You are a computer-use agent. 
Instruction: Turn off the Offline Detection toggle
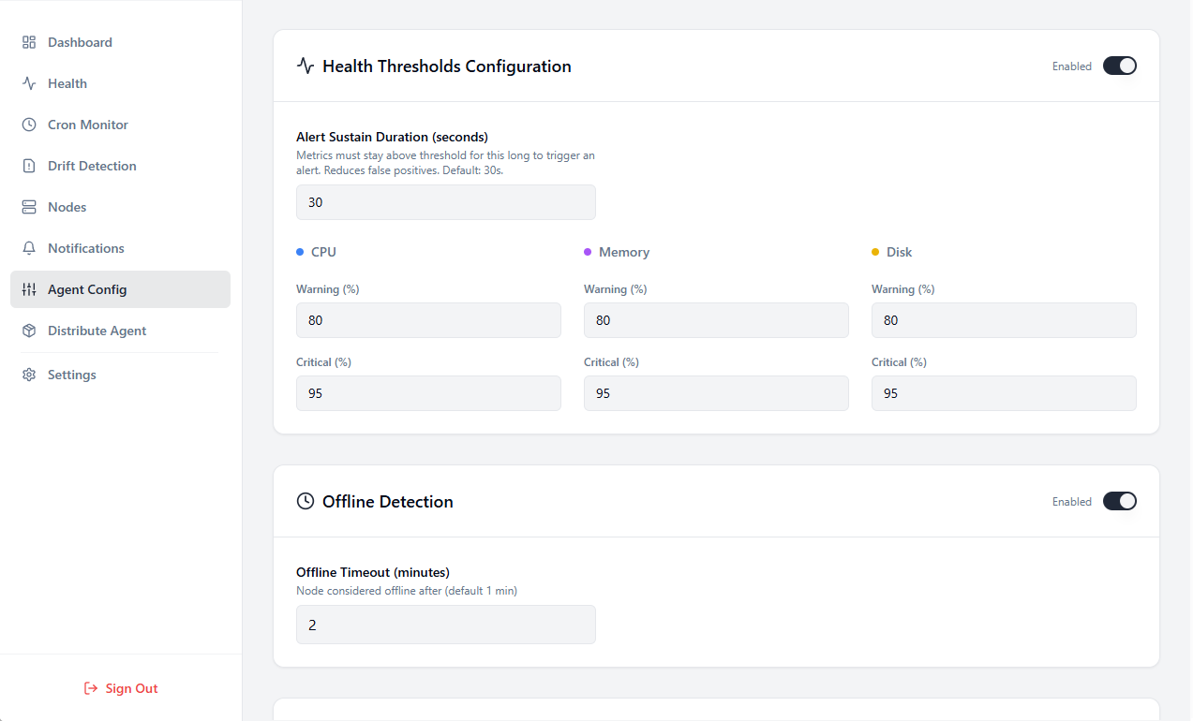tap(1119, 501)
